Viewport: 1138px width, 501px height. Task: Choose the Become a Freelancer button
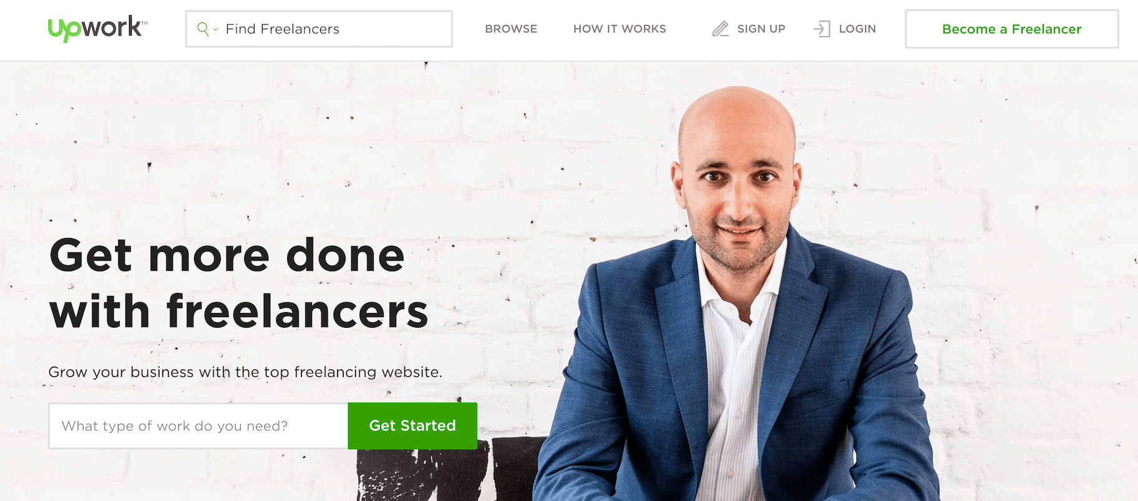1012,29
